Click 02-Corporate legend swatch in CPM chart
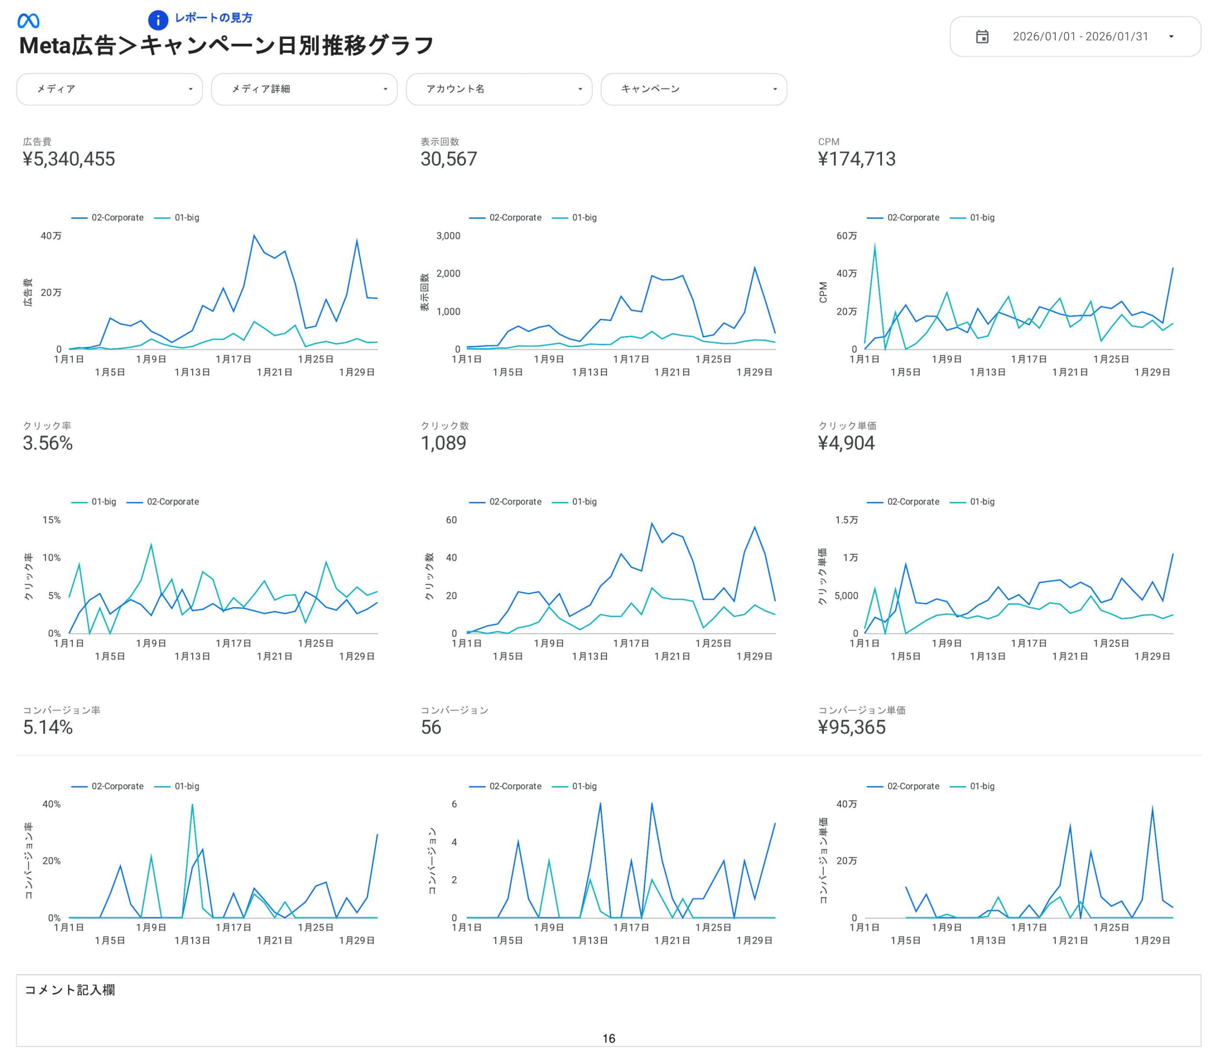The width and height of the screenshot is (1218, 1056). [874, 218]
